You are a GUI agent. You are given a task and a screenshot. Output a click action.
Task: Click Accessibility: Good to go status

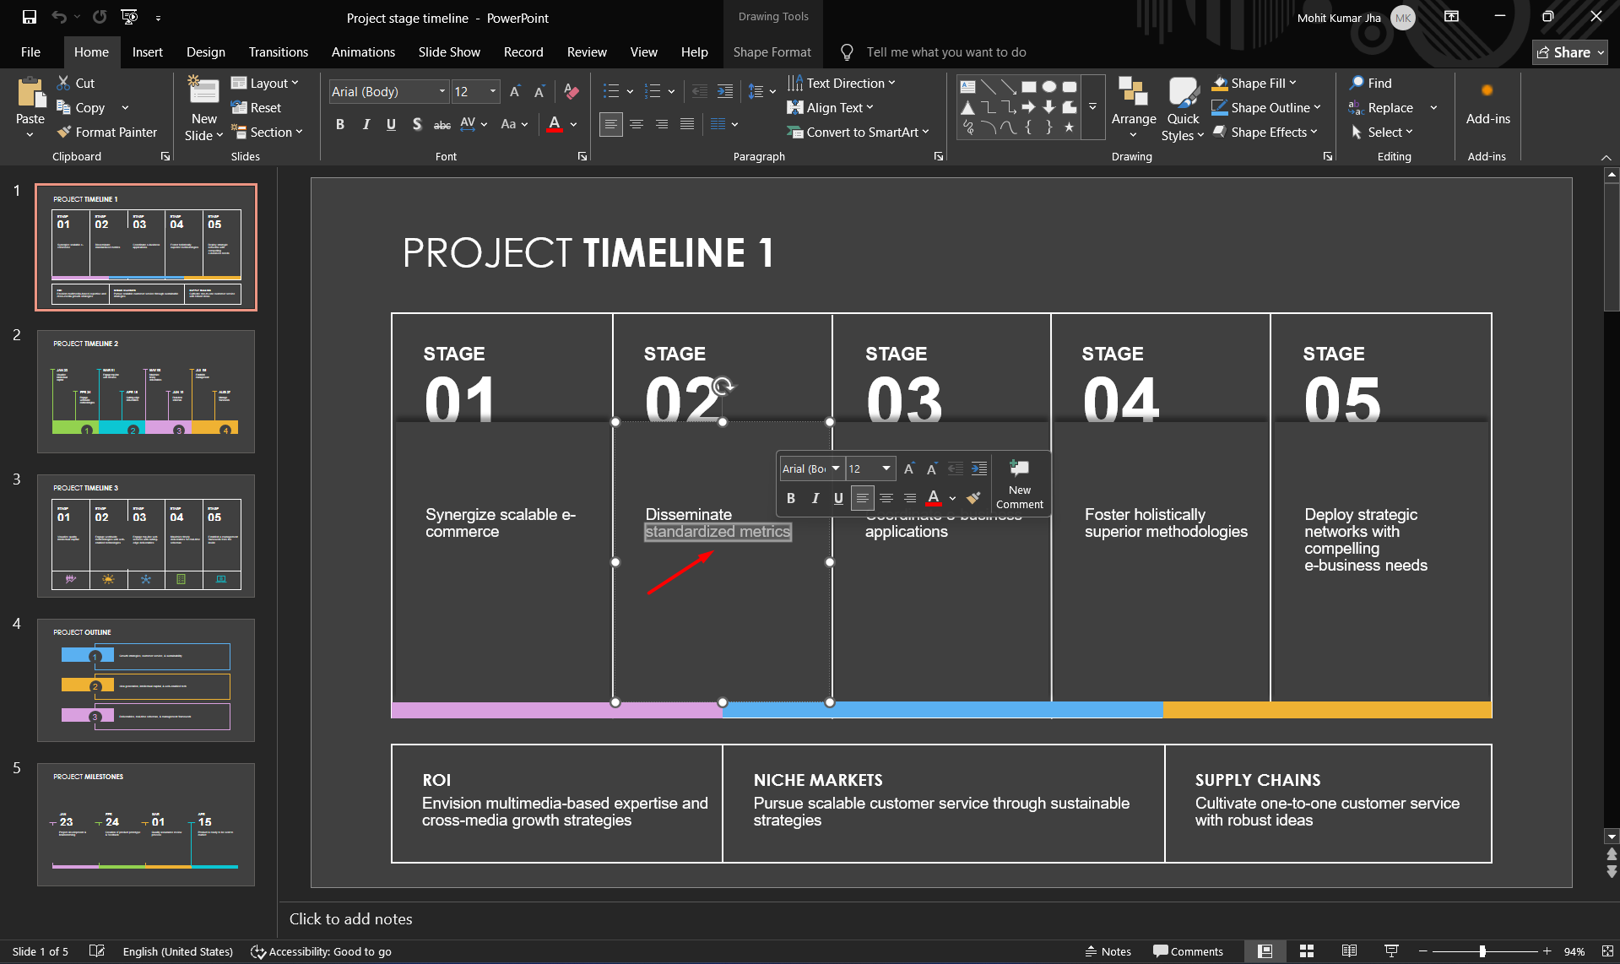tap(321, 951)
